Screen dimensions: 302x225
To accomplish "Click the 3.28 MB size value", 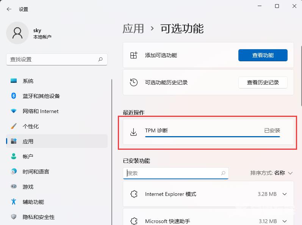I will [267, 194].
